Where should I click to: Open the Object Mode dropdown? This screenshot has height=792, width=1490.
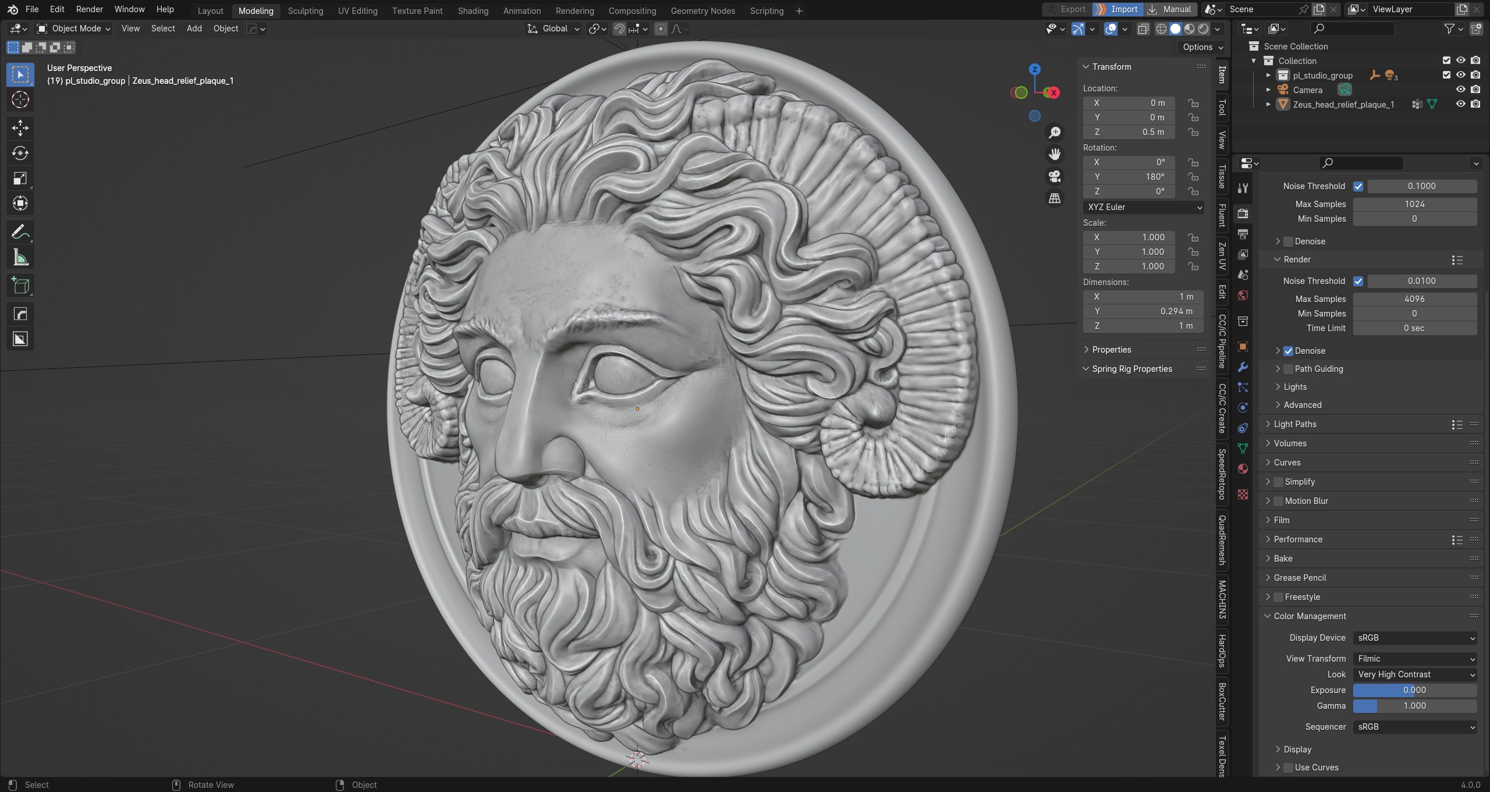[x=74, y=29]
